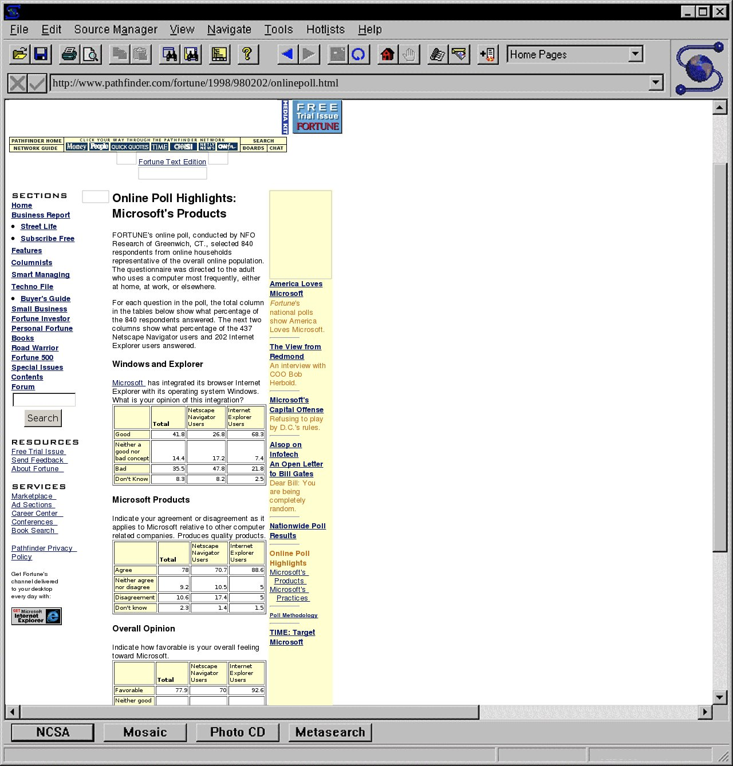
Task: Open the Navigate menu
Action: click(229, 29)
